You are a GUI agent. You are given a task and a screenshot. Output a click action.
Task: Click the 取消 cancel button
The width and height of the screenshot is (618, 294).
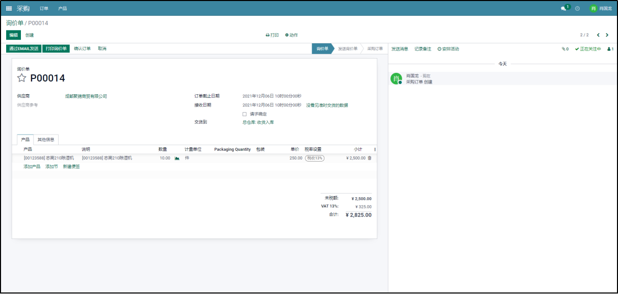pos(102,49)
